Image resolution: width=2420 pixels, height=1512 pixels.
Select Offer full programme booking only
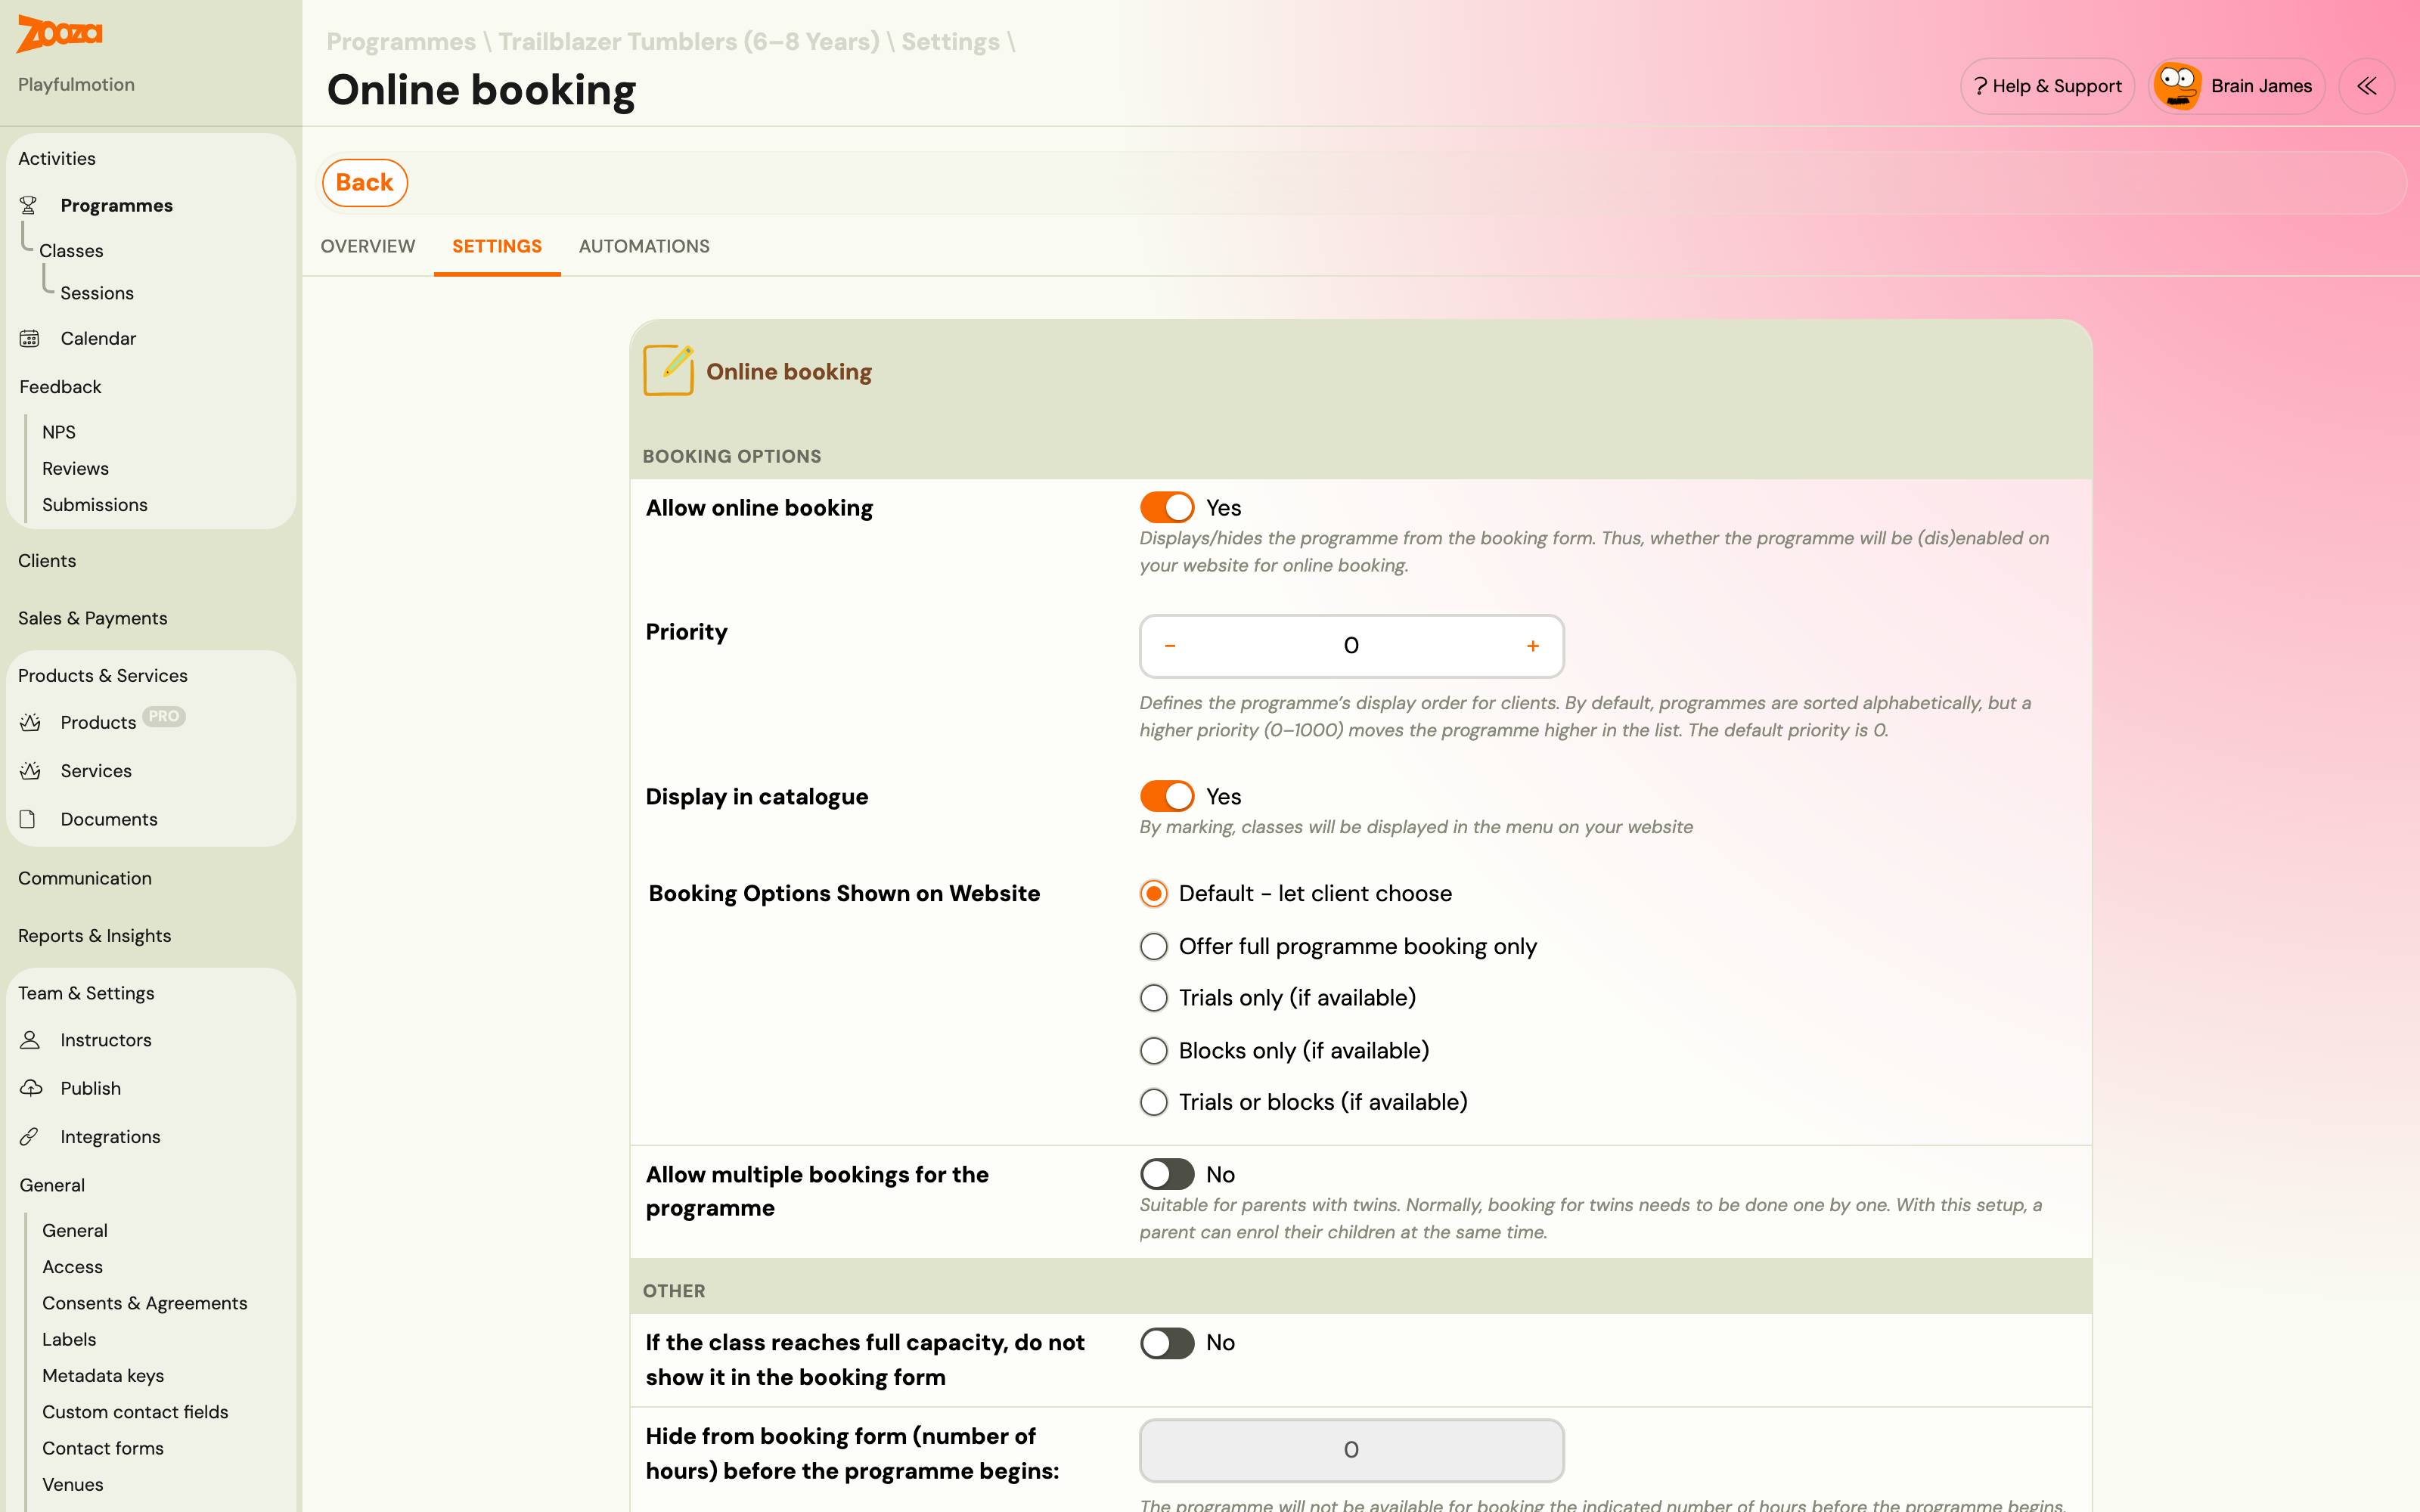coord(1154,946)
